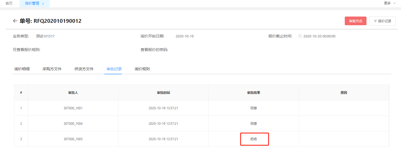Close the 询价管理 tab
This screenshot has height=147, width=401.
[x=43, y=4]
